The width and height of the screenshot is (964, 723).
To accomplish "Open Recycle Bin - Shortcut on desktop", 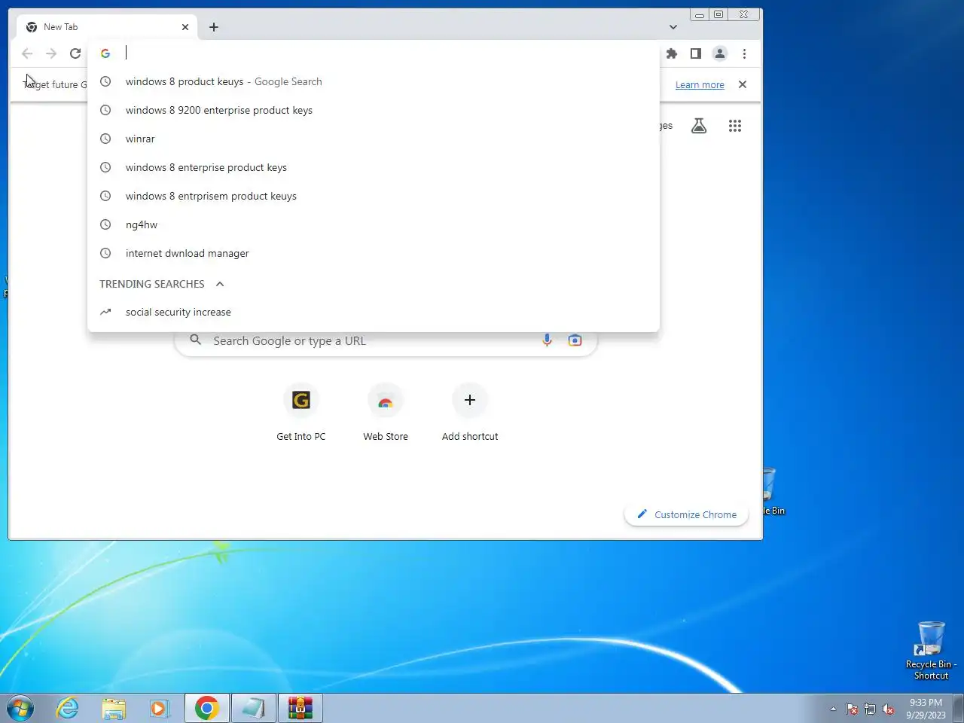I will [931, 651].
